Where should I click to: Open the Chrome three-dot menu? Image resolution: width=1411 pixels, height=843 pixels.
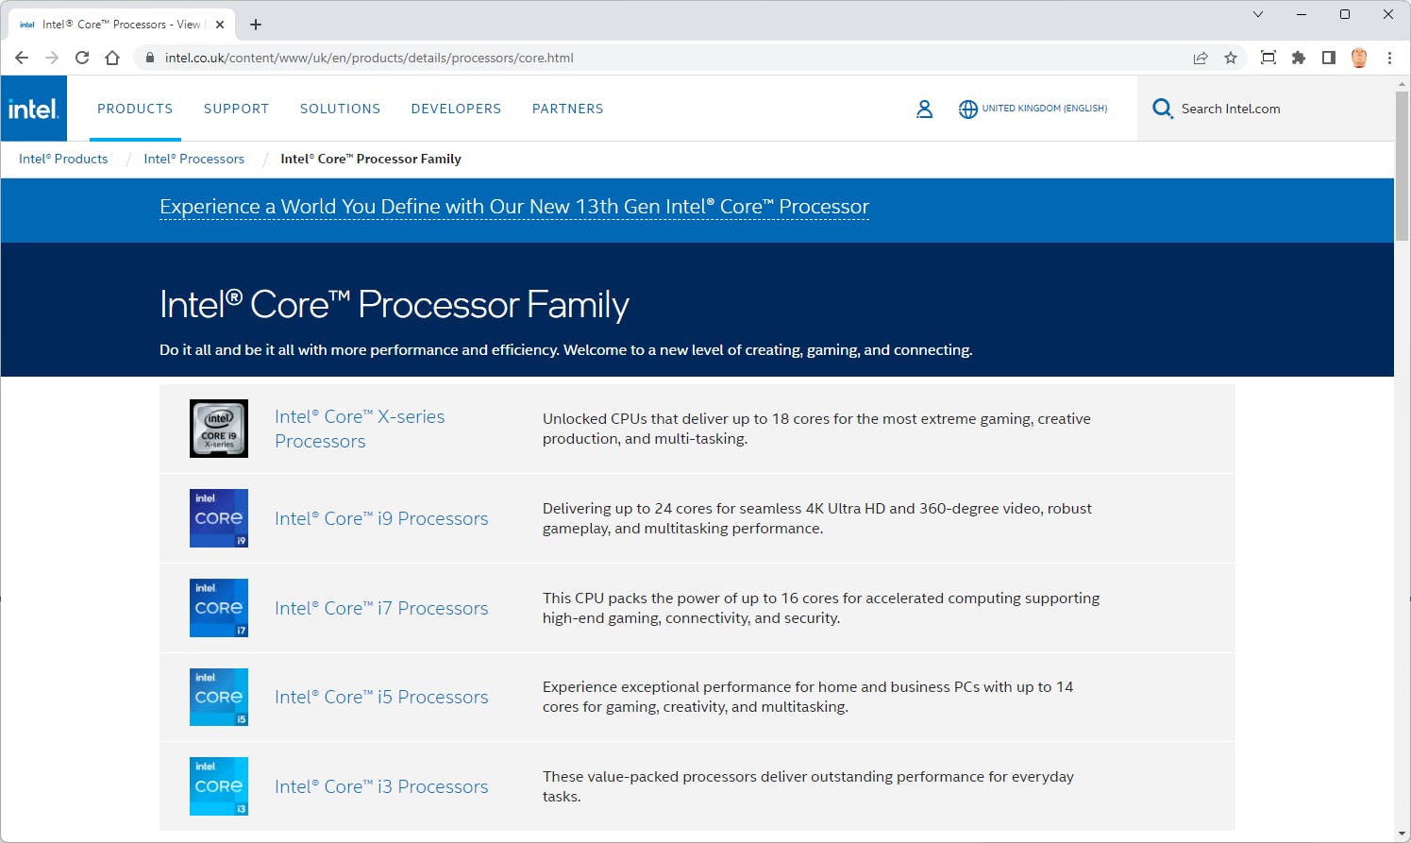point(1389,58)
